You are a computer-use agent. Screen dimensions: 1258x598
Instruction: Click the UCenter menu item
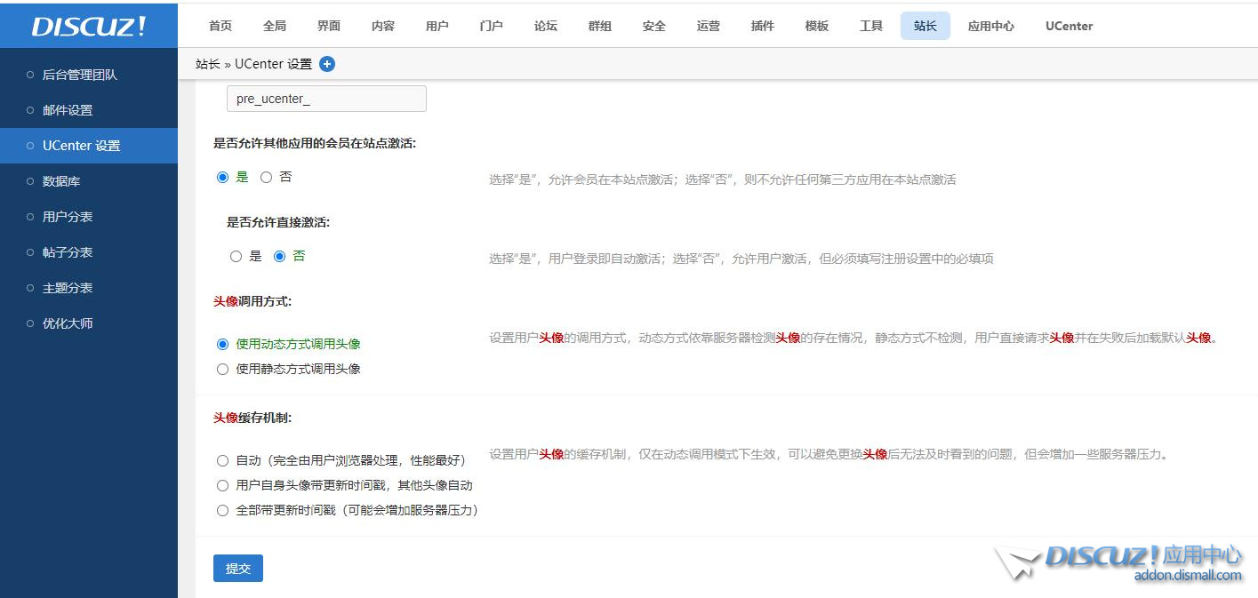coord(1069,26)
